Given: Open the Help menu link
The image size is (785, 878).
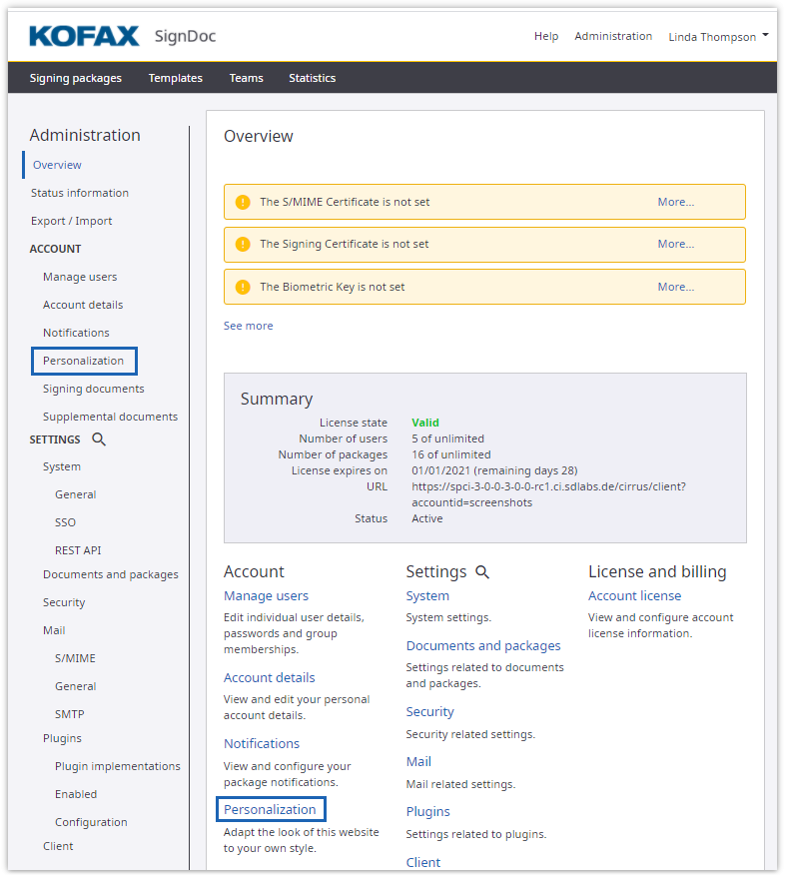Looking at the screenshot, I should click(546, 36).
